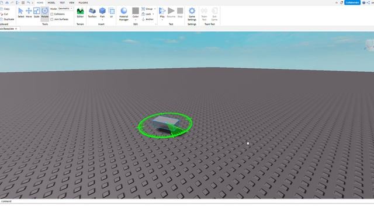Open the Lock dropdown arrow
This screenshot has height=210, width=374.
pyautogui.click(x=153, y=14)
